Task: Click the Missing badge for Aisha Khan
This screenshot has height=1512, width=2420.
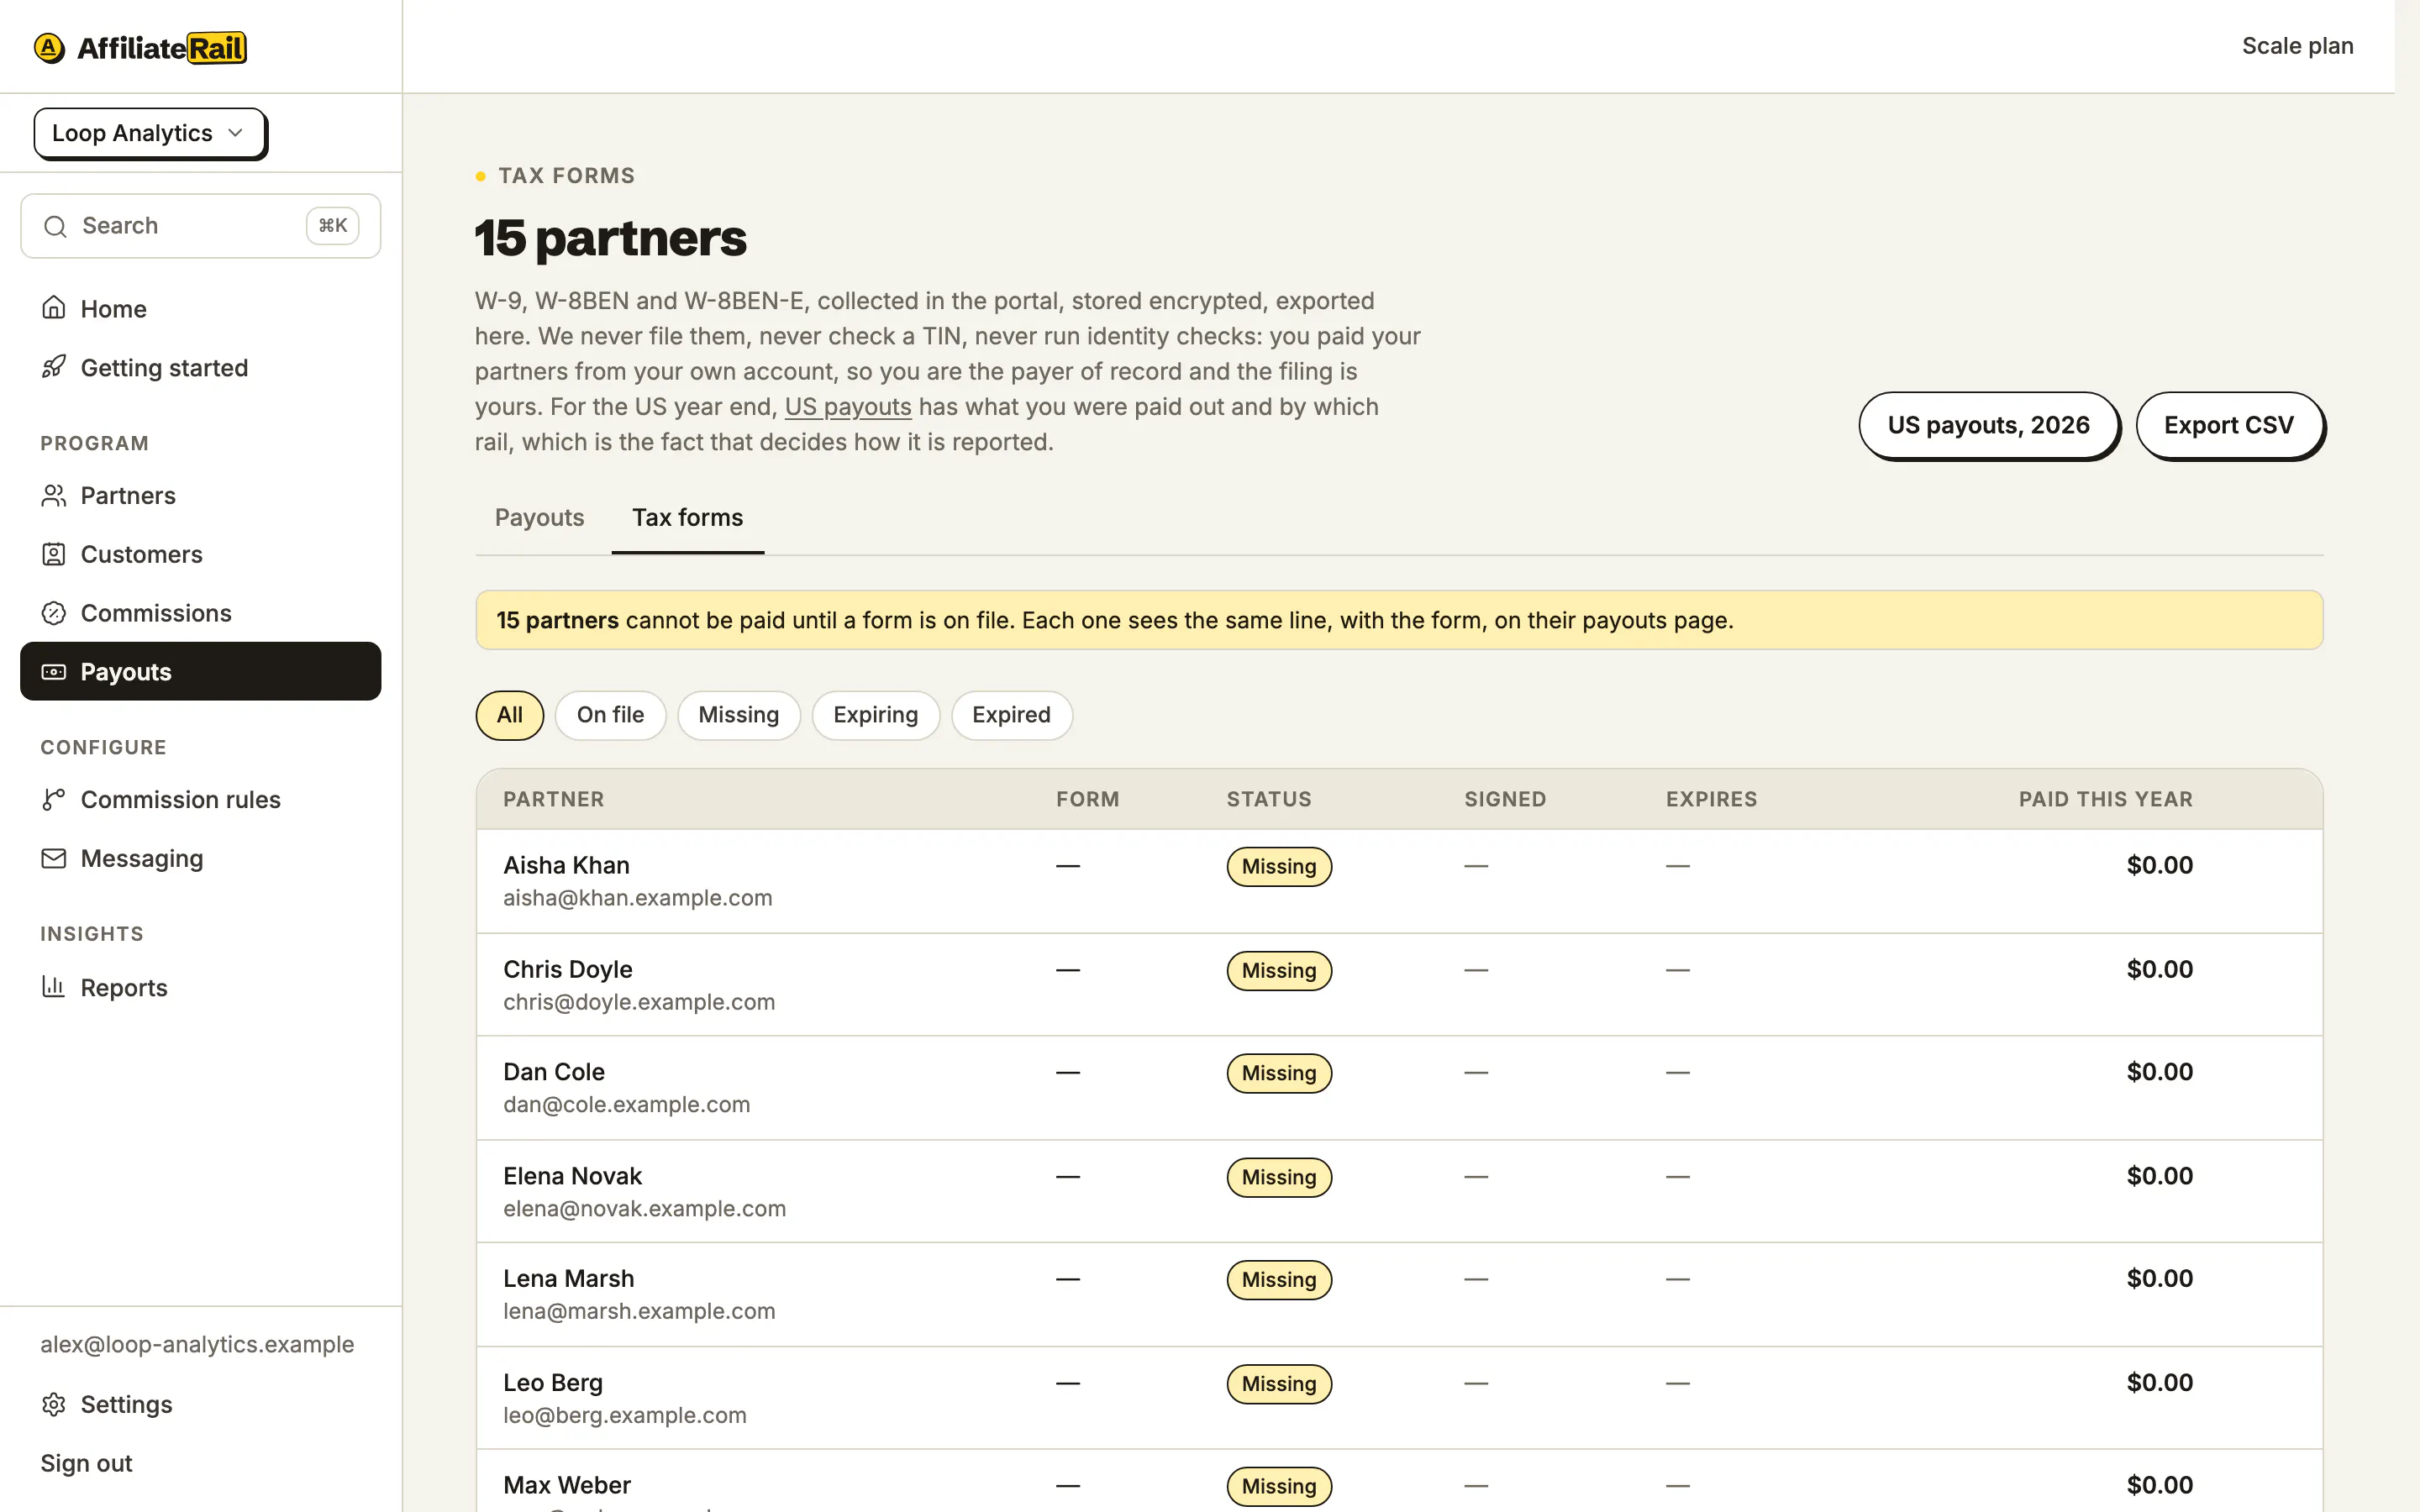Action: pyautogui.click(x=1279, y=866)
